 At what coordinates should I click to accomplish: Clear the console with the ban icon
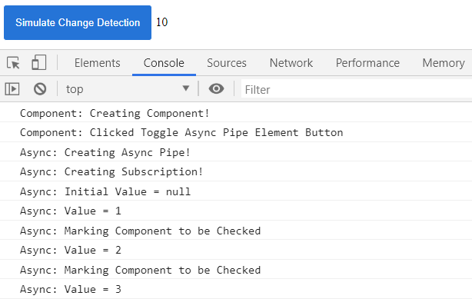[40, 89]
